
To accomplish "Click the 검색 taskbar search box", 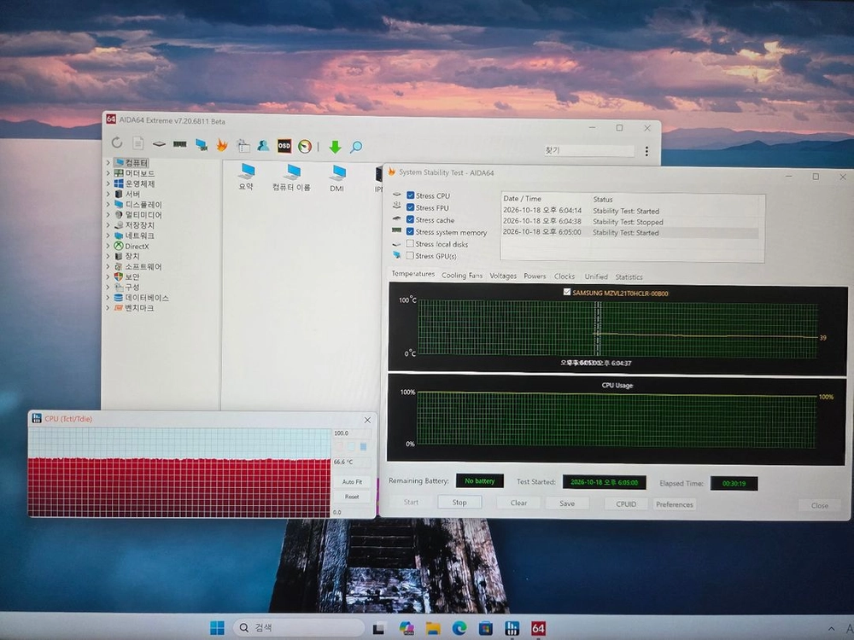I will 298,627.
